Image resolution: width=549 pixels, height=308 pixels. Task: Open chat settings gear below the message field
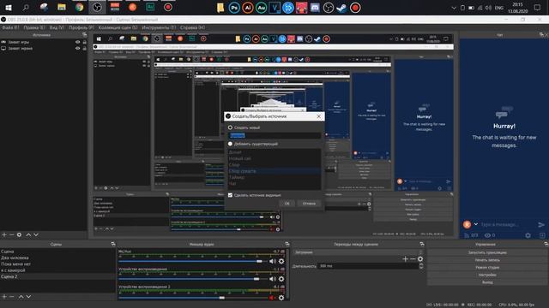(528, 235)
